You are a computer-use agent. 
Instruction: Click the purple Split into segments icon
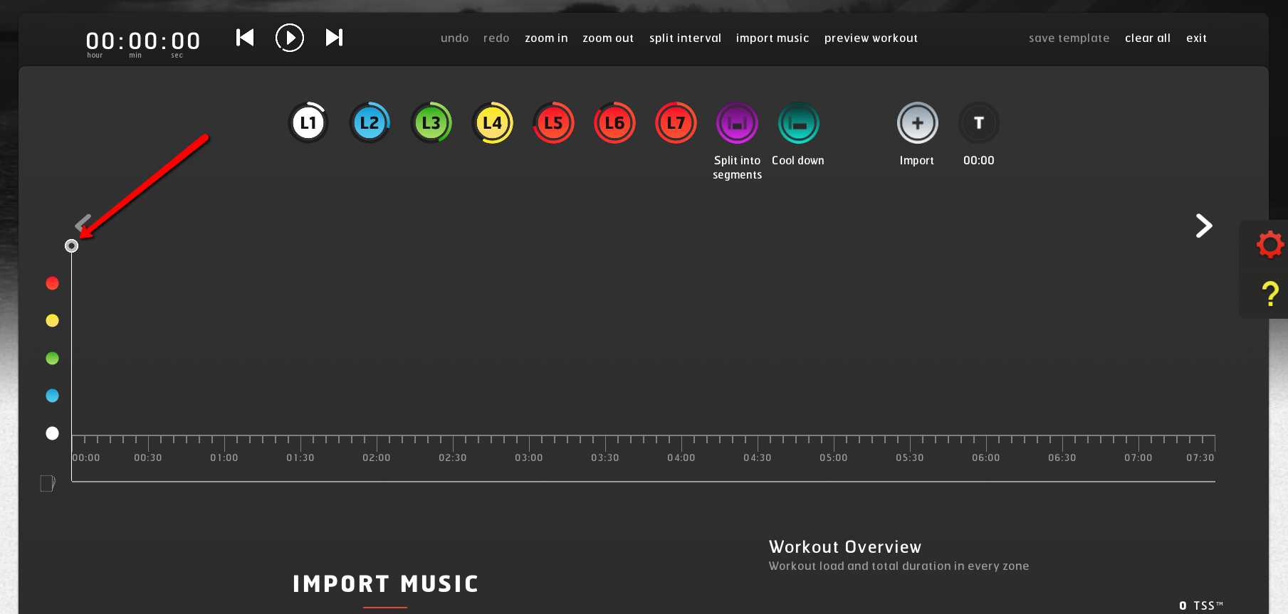coord(737,123)
